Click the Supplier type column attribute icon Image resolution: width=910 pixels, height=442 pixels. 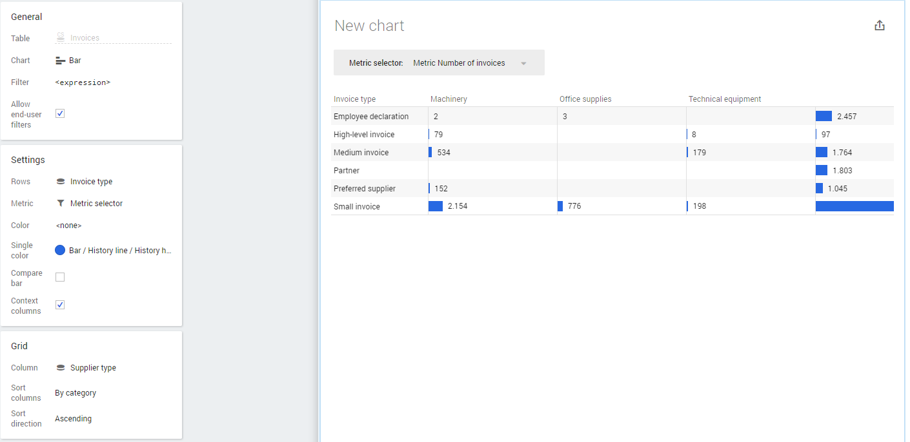coord(61,368)
